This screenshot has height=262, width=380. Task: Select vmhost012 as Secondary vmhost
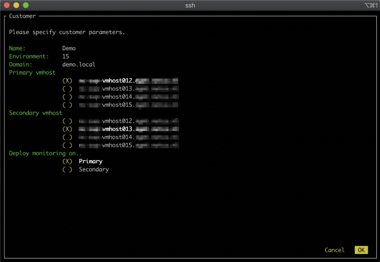67,121
